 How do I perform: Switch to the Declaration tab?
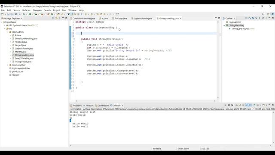click(102, 105)
